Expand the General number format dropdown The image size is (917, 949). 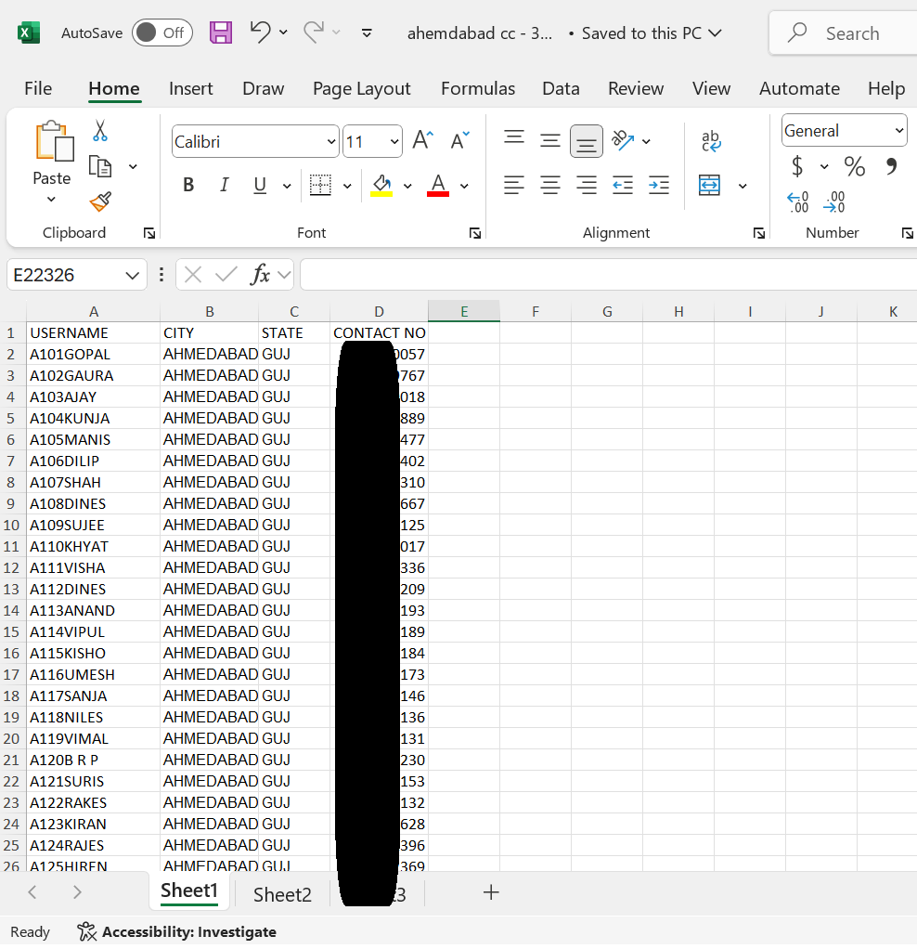click(x=898, y=131)
